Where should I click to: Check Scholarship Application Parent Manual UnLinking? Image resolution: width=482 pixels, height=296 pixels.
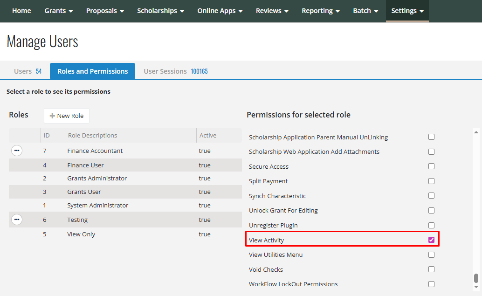431,137
